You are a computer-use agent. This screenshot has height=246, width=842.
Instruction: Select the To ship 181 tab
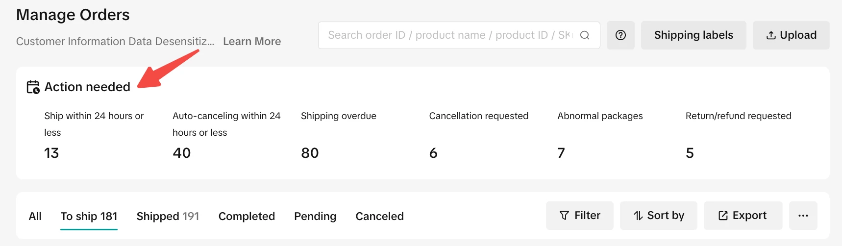(x=89, y=216)
